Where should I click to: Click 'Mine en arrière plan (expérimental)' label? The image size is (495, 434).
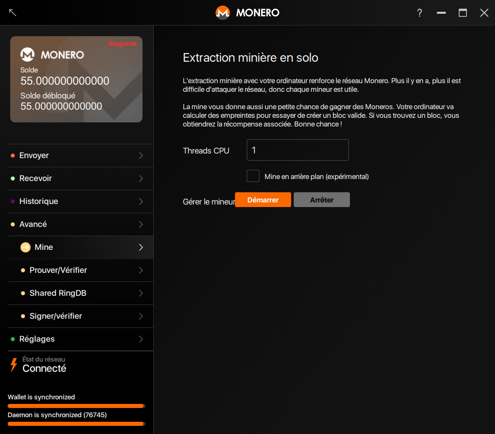(317, 176)
